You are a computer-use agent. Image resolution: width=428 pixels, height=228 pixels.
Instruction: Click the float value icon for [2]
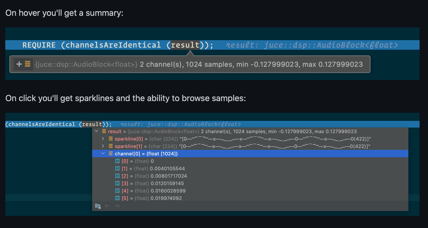(117, 176)
